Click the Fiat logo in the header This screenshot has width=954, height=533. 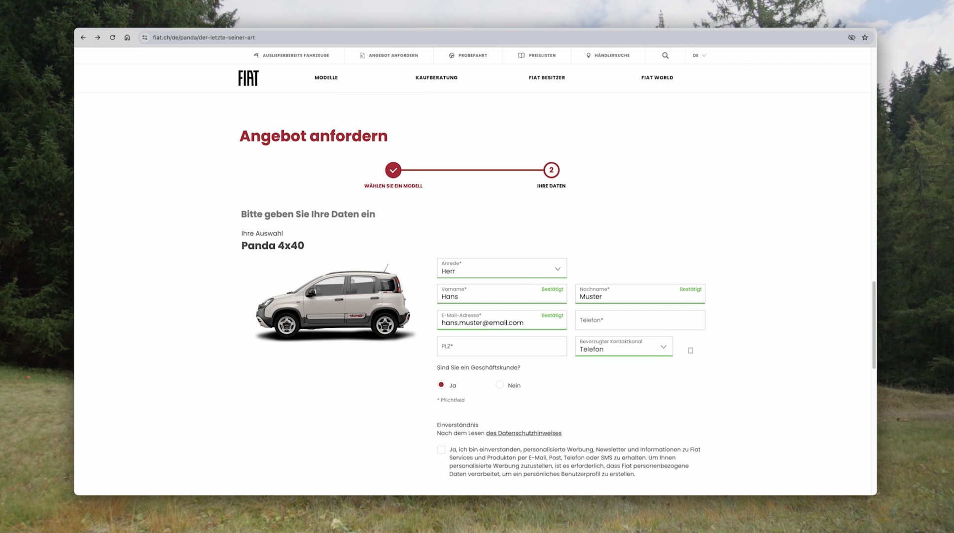pyautogui.click(x=247, y=77)
